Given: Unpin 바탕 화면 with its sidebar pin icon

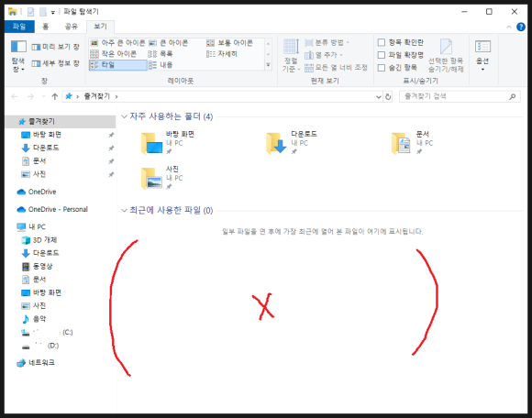Looking at the screenshot, I should coord(111,135).
